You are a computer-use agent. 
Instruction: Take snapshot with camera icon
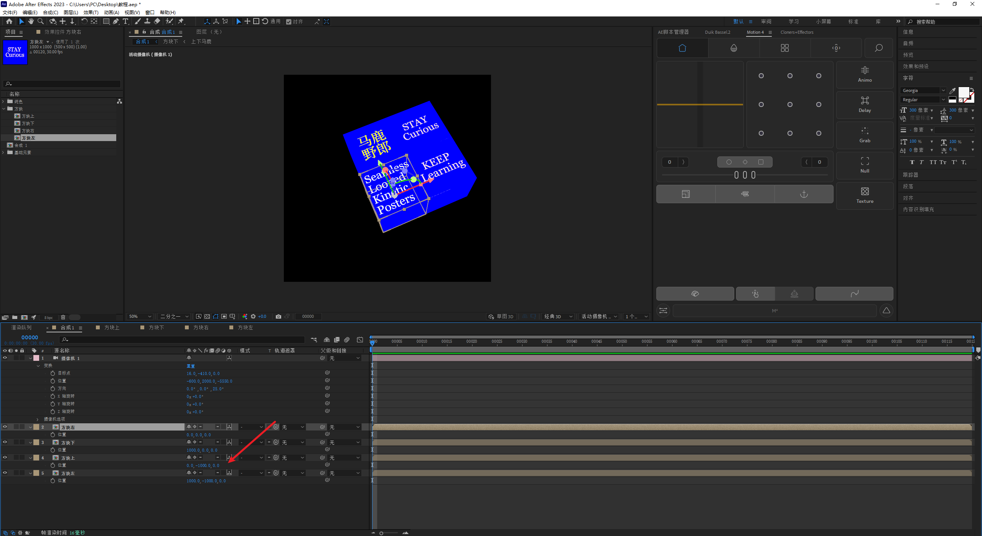(278, 316)
